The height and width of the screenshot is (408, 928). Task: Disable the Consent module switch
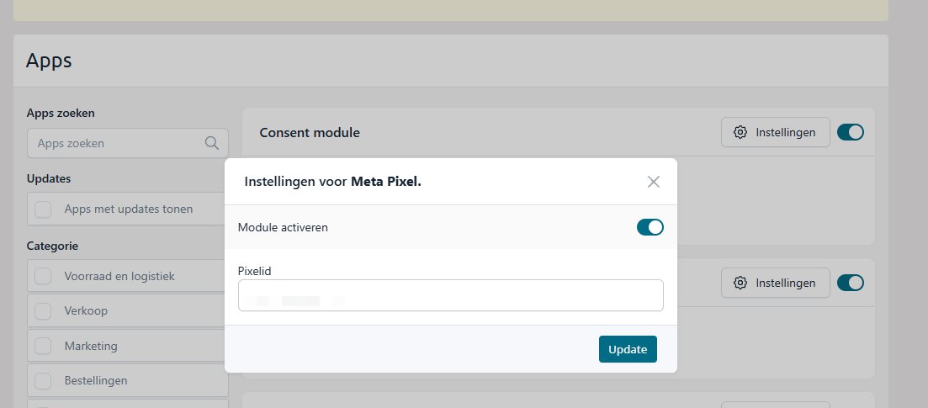click(851, 132)
